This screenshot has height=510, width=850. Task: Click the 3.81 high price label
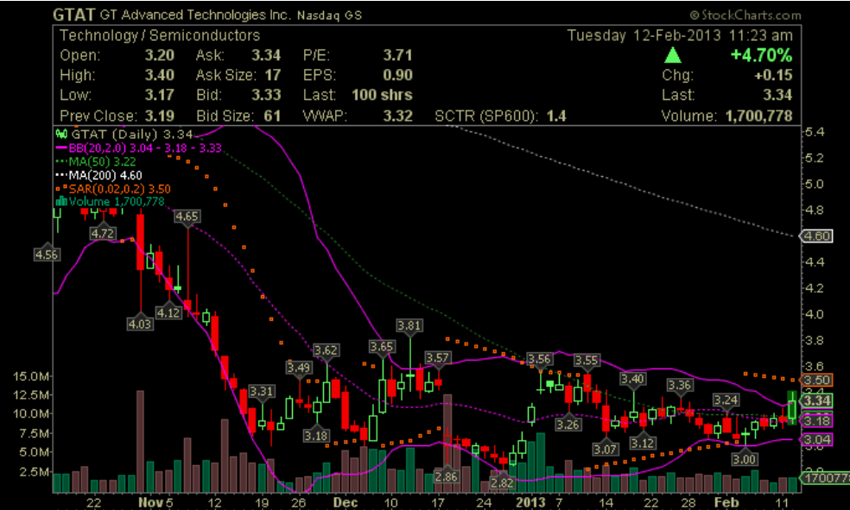[x=409, y=325]
